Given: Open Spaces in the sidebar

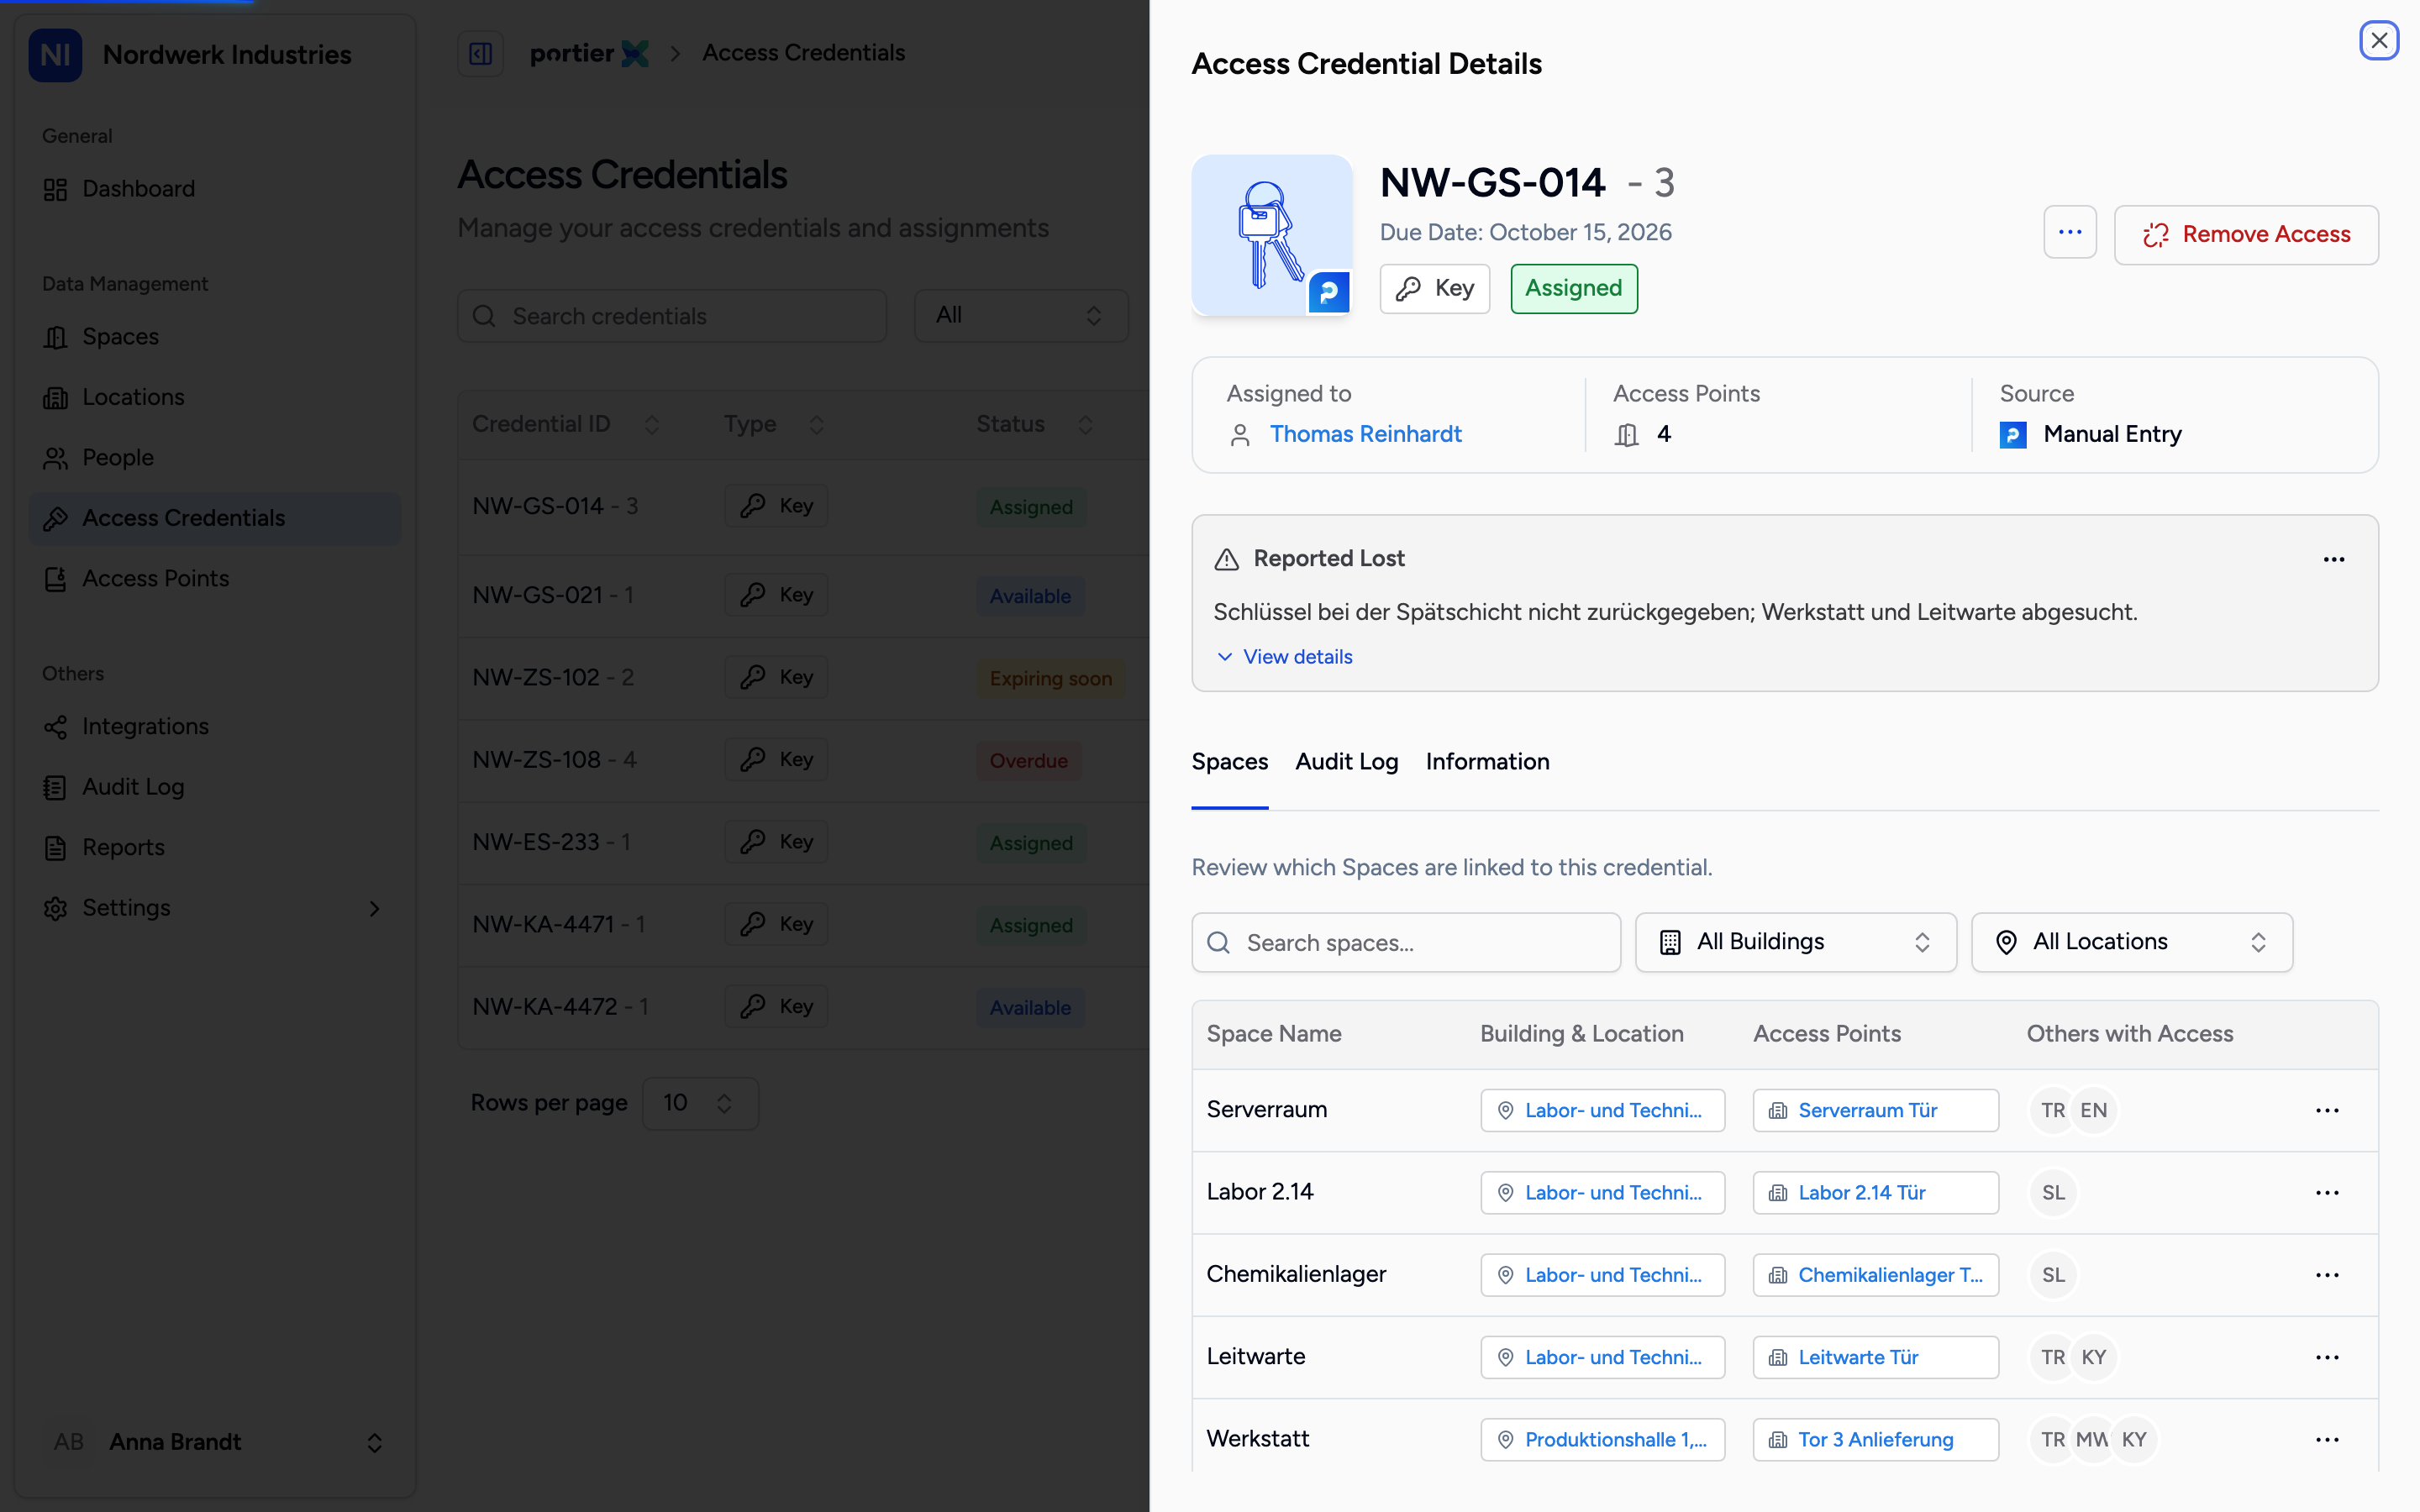Looking at the screenshot, I should [x=215, y=337].
